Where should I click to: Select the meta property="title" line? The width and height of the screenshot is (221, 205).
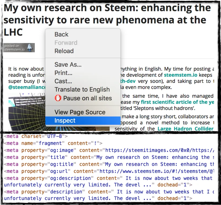click(109, 157)
